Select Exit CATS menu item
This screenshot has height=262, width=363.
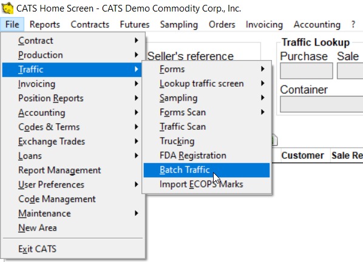click(x=72, y=249)
